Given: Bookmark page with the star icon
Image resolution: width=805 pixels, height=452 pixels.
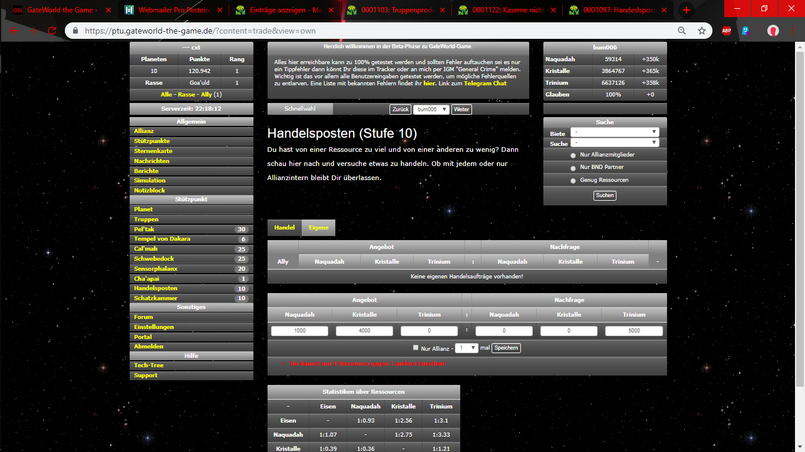Looking at the screenshot, I should (701, 31).
